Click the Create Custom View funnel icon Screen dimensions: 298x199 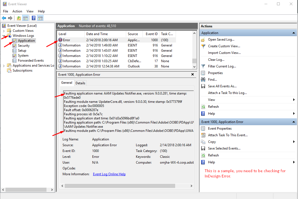[203, 46]
